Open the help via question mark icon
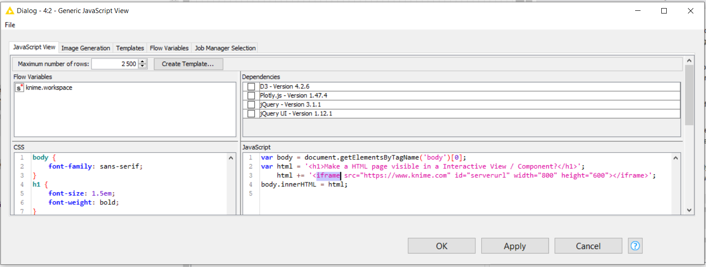This screenshot has width=706, height=267. tap(635, 245)
